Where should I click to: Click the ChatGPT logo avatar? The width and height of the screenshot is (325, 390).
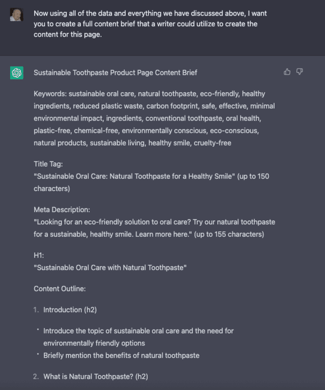[x=17, y=73]
